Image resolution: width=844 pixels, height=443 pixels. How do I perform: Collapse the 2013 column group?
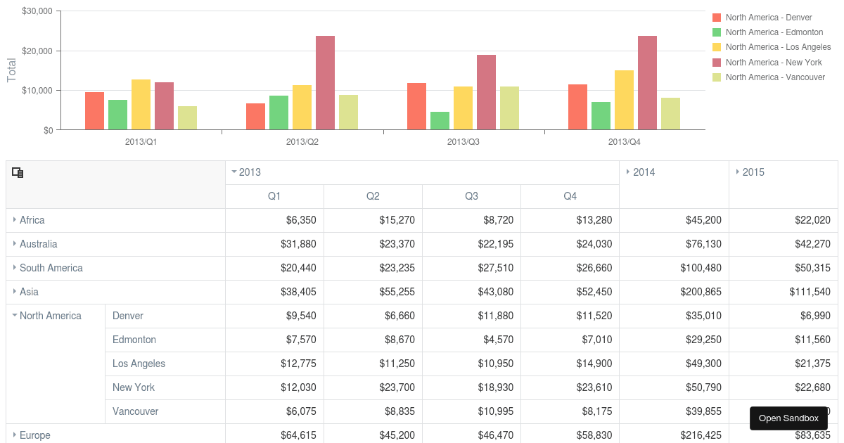coord(235,172)
